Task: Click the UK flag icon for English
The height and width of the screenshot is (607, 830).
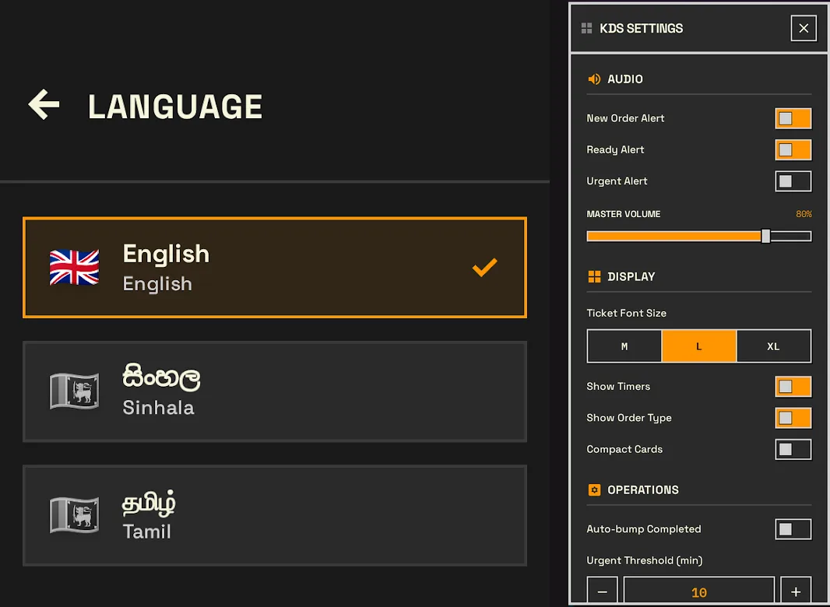Action: [x=74, y=267]
